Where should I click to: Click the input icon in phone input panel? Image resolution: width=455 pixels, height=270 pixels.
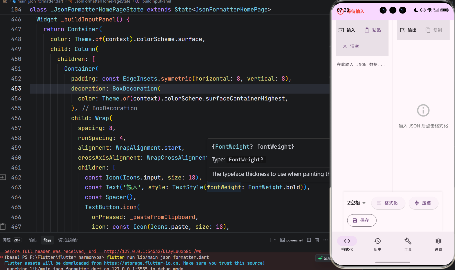[x=341, y=30]
